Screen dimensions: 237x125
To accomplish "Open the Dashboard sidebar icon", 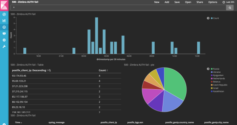I will tap(4, 27).
